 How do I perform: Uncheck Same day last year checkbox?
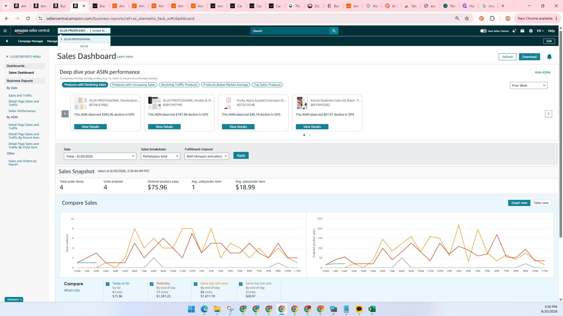click(241, 284)
